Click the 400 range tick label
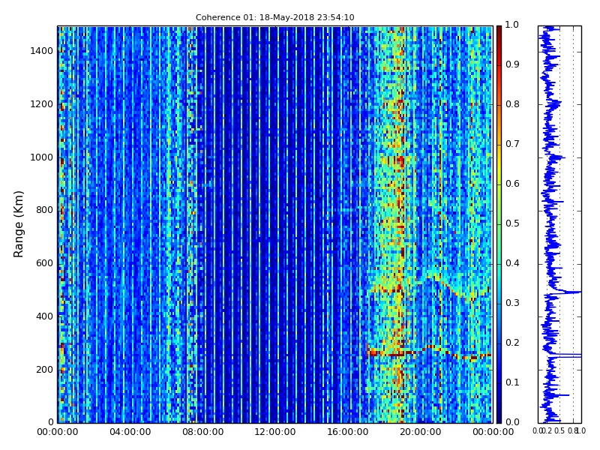Image resolution: width=600 pixels, height=450 pixels. [x=44, y=316]
